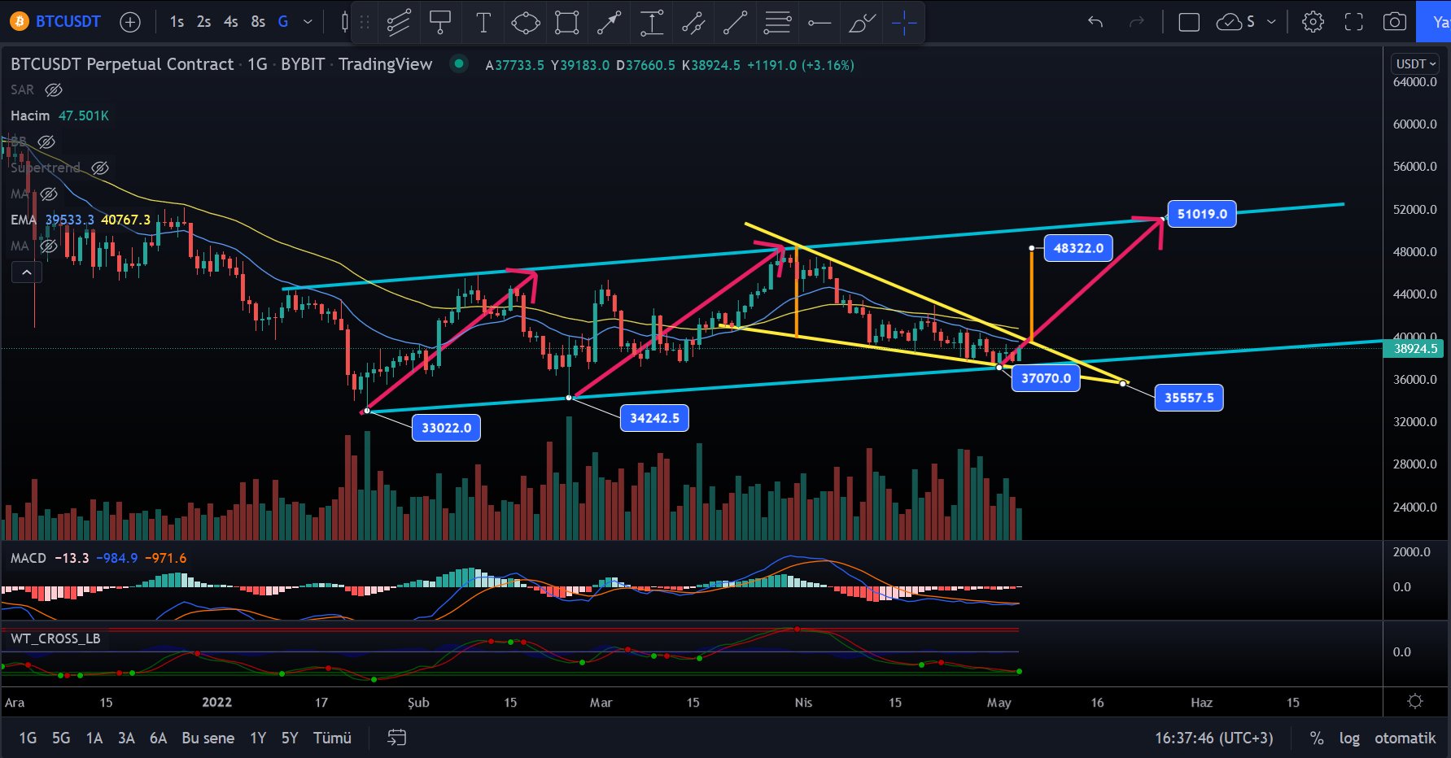Click the blue Yayınla publish button

click(x=1435, y=22)
